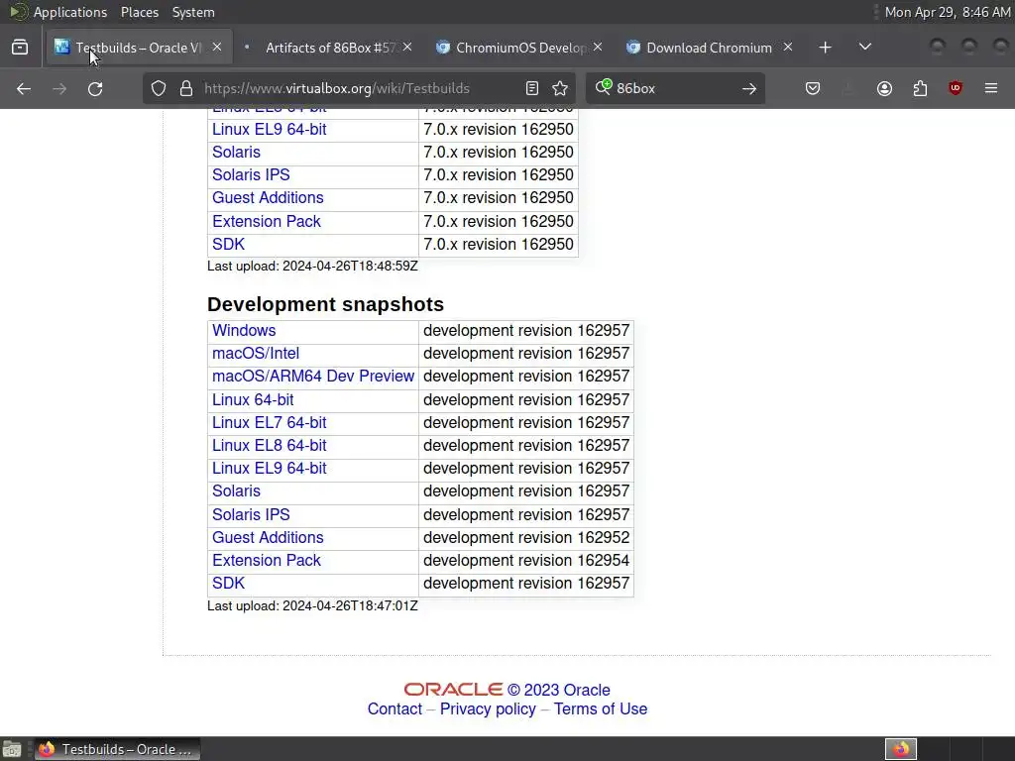The width and height of the screenshot is (1015, 761).
Task: Close the Testbuilds tab
Action: pyautogui.click(x=217, y=48)
